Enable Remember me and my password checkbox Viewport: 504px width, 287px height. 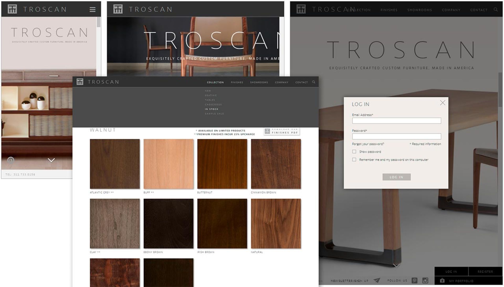(354, 159)
